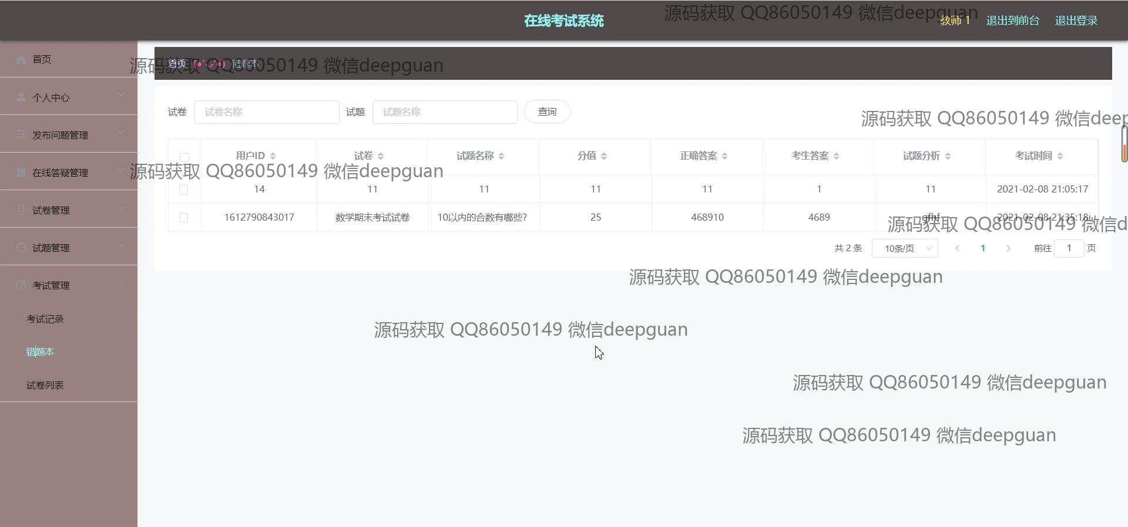Screen dimensions: 1128x527
Task: Select page number 1
Action: pos(983,248)
